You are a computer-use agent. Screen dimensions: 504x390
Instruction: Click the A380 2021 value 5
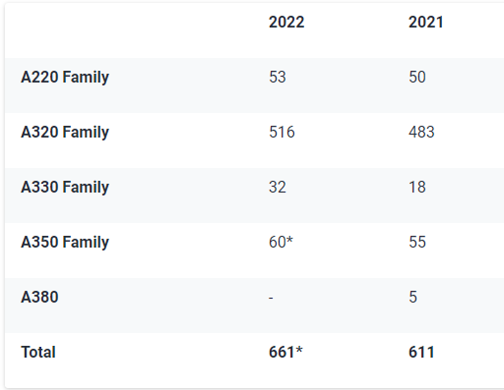[412, 297]
